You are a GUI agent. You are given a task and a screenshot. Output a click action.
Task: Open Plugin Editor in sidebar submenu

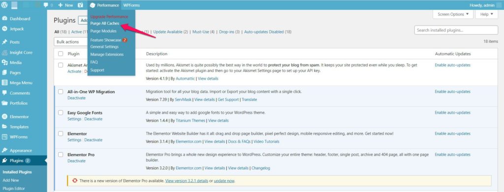coord(13,189)
